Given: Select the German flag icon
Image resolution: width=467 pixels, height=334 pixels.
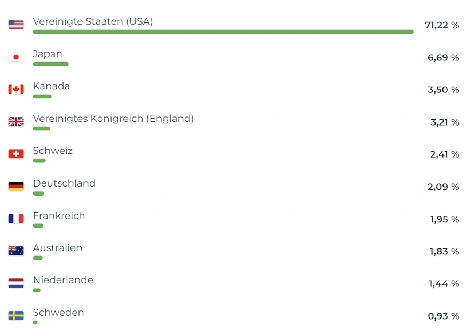Looking at the screenshot, I should [x=16, y=187].
